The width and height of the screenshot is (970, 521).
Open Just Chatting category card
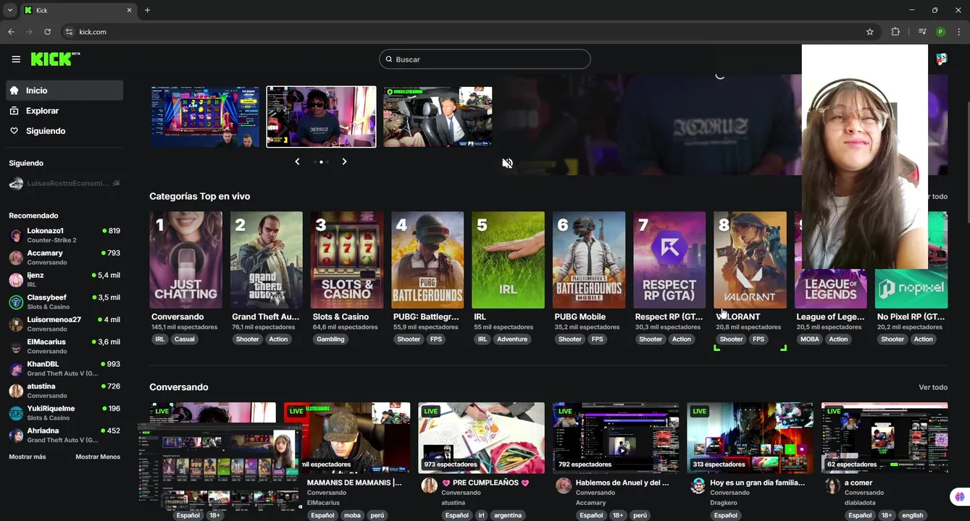pos(185,260)
